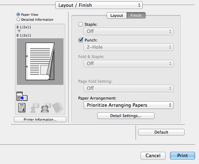199x164 pixels.
Task: Open the Punch 2-Hole dropdown
Action: coord(129,47)
